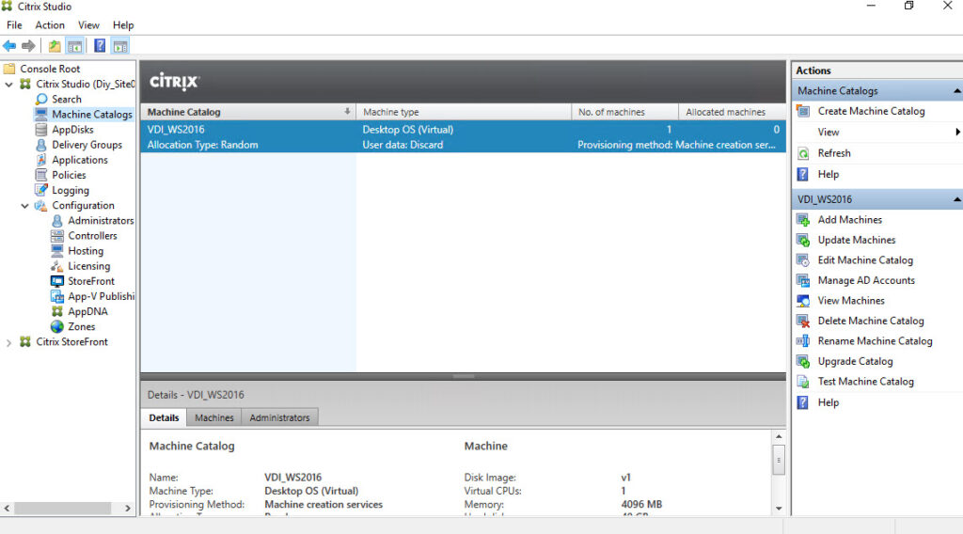963x534 pixels.
Task: Click the Add Machines icon
Action: coord(802,220)
